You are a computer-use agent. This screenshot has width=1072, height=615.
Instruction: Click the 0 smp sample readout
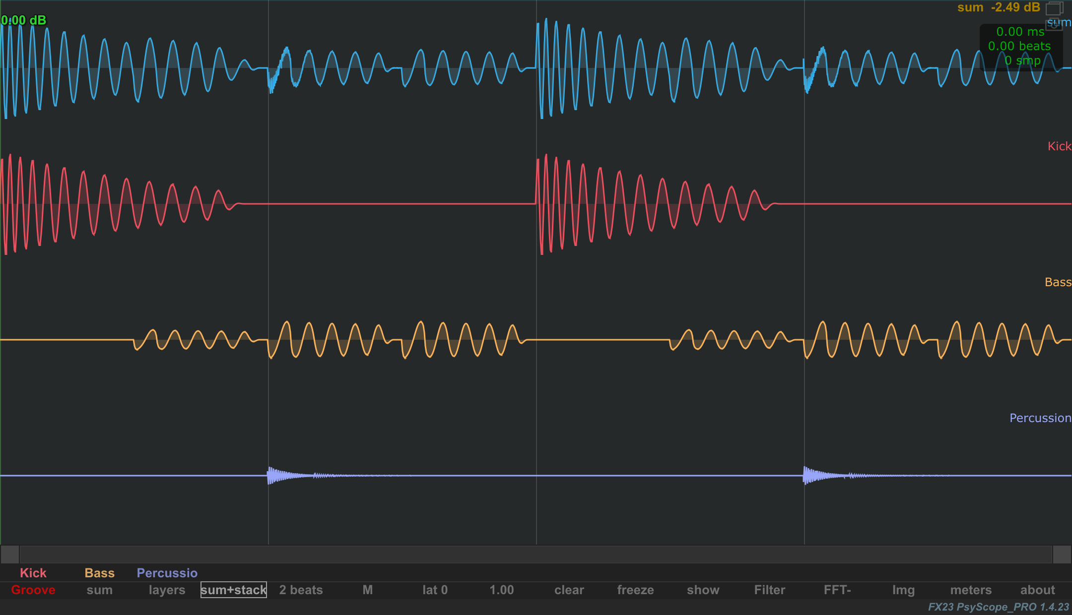1022,61
